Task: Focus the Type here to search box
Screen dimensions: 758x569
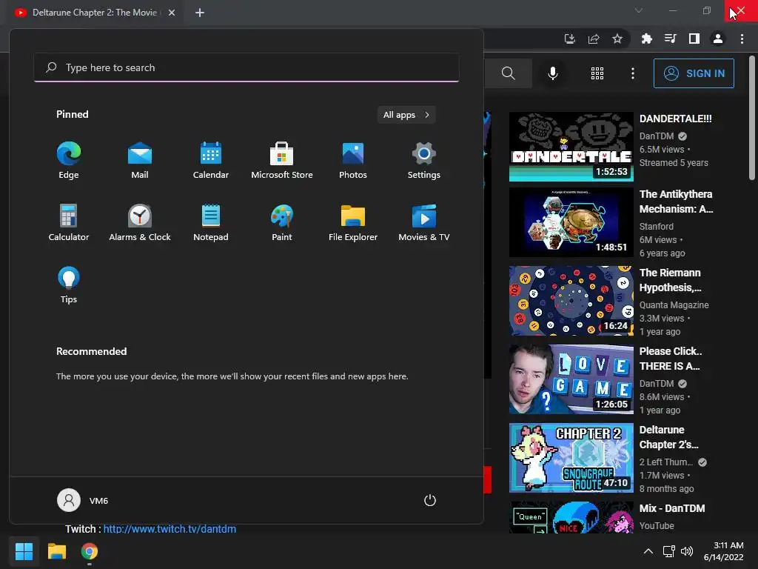Action: 246,67
